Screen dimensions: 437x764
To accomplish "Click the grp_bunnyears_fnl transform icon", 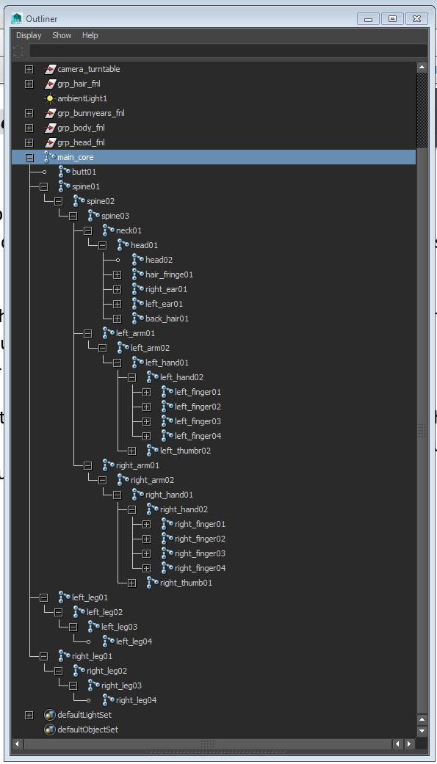I will 50,113.
